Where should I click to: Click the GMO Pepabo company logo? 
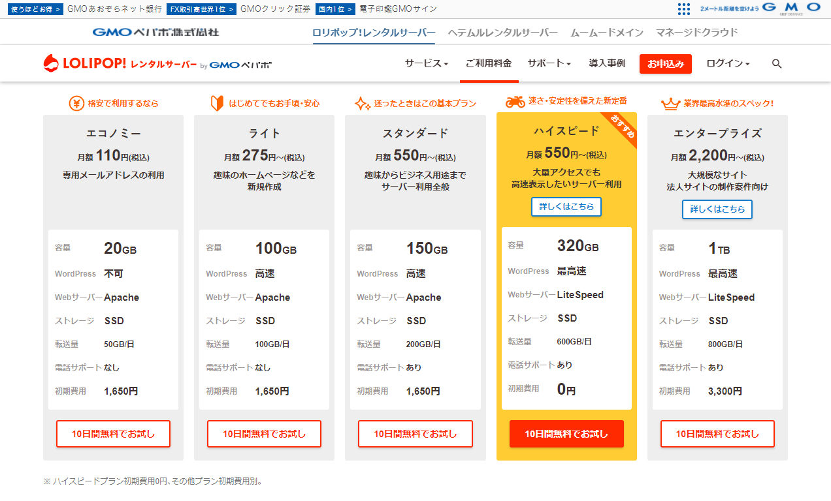click(155, 32)
